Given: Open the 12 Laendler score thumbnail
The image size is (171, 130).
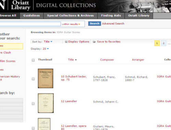Looking at the screenshot, I should (46, 103).
